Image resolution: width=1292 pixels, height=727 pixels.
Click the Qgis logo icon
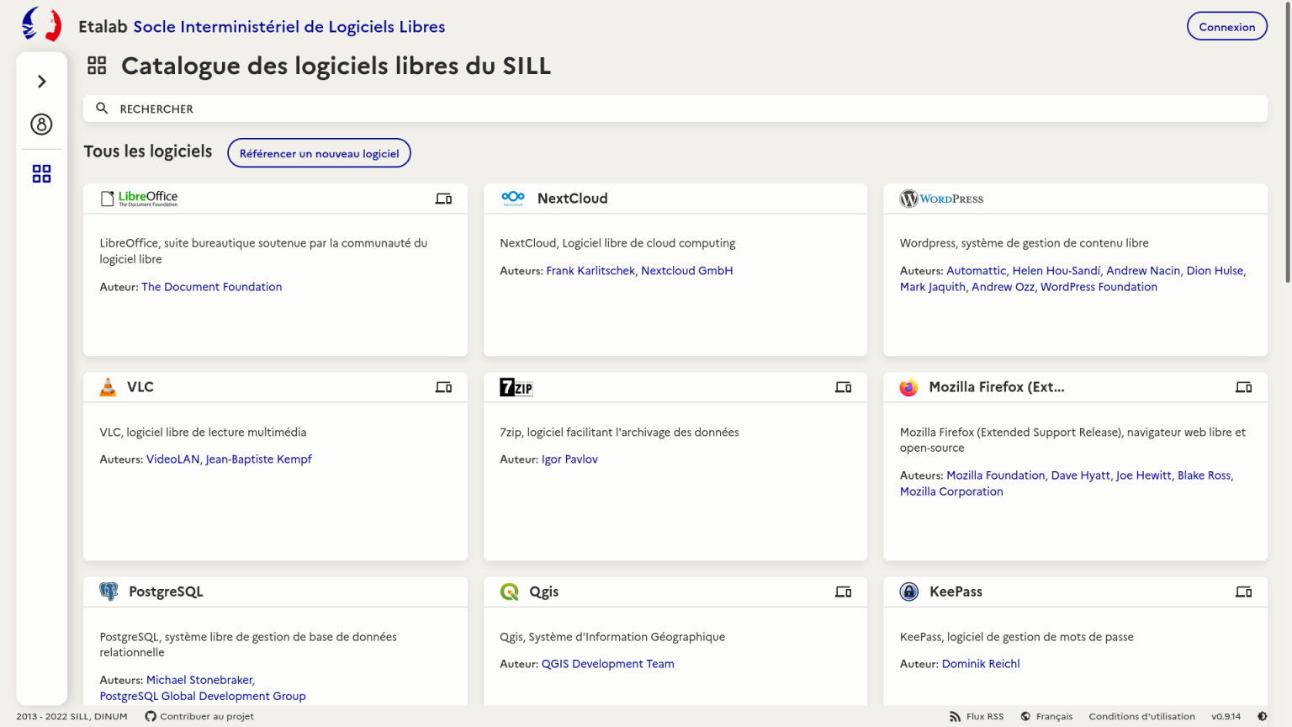tap(510, 592)
